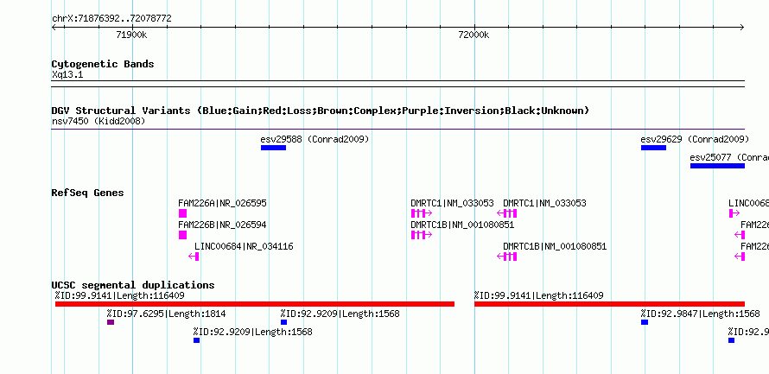Select DMRTC1B glyph with right-pointing arrow

point(422,235)
